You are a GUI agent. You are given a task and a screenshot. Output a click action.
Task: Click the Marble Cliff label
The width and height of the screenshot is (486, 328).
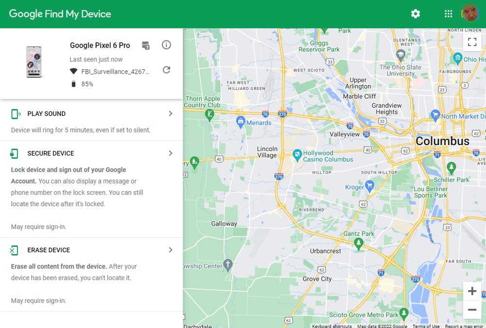359,96
